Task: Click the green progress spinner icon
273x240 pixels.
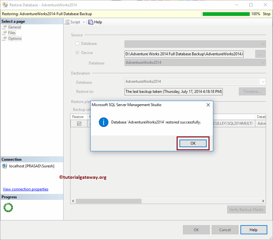Action: click(x=8, y=207)
